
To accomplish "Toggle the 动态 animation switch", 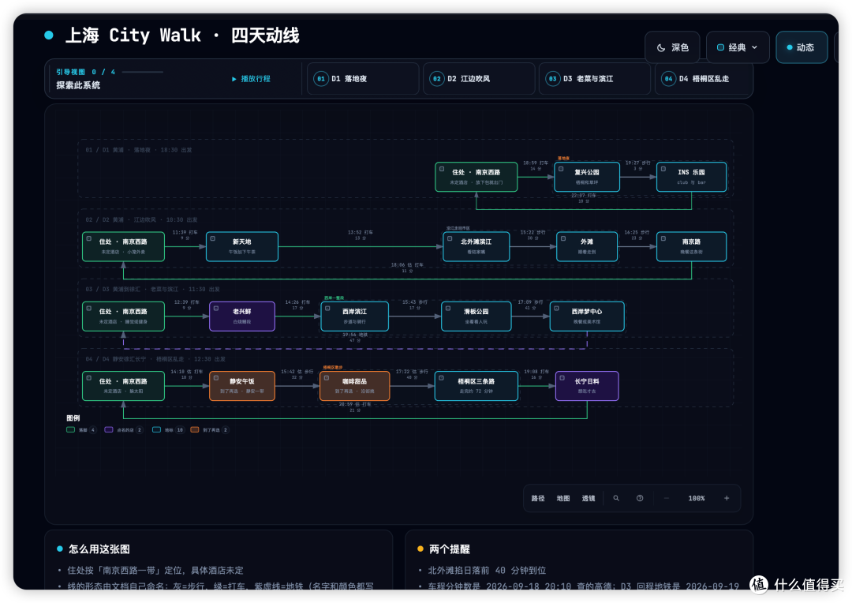I will pos(802,47).
